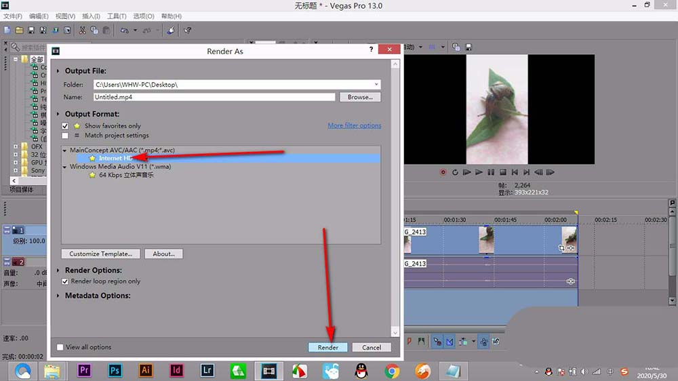Screen dimensions: 678x381
Task: Click the Stop button under video preview
Action: [x=503, y=172]
